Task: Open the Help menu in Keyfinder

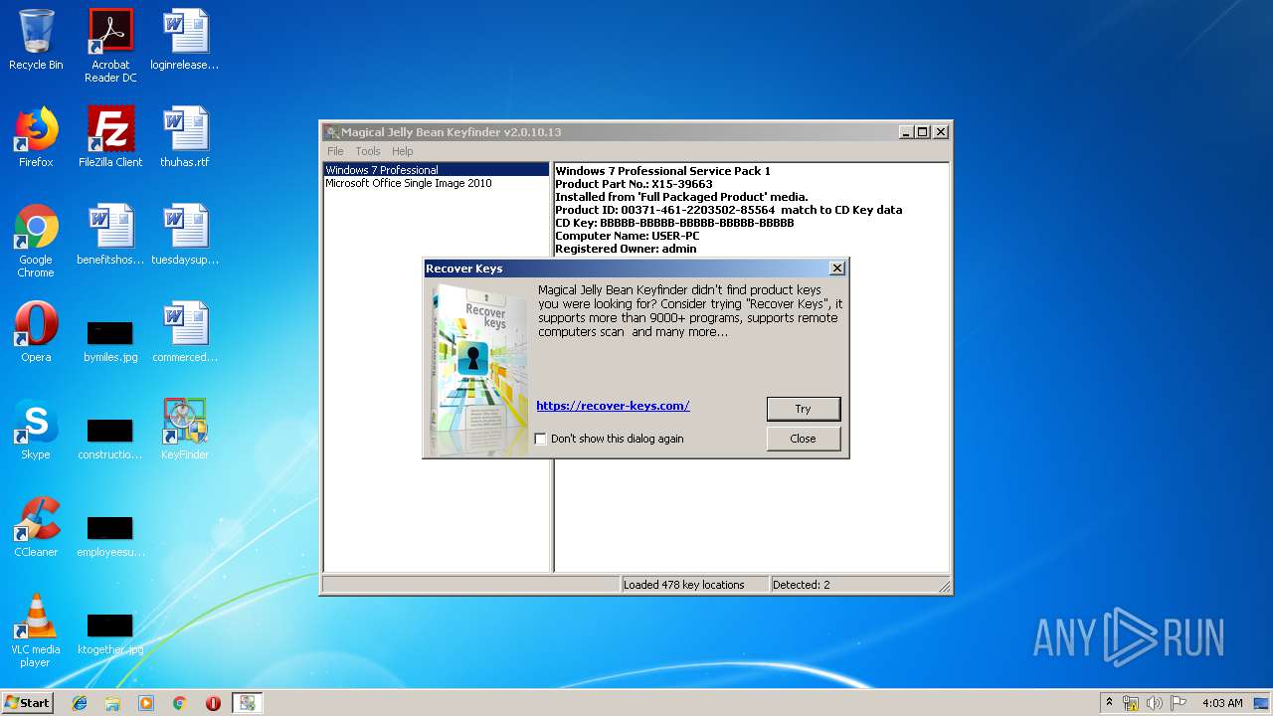Action: 402,151
